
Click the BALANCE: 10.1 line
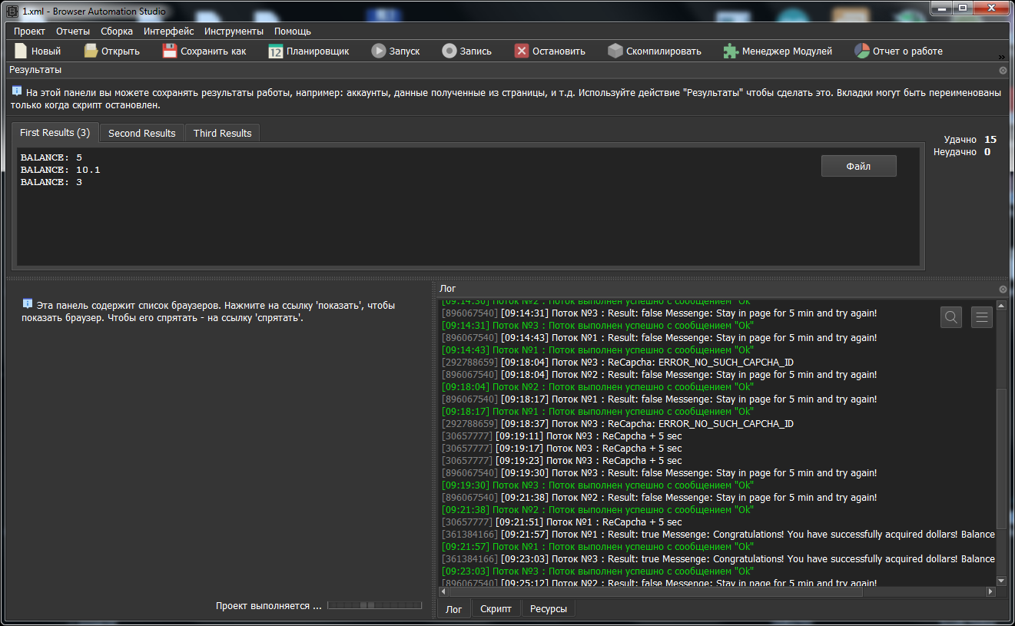pyautogui.click(x=60, y=170)
